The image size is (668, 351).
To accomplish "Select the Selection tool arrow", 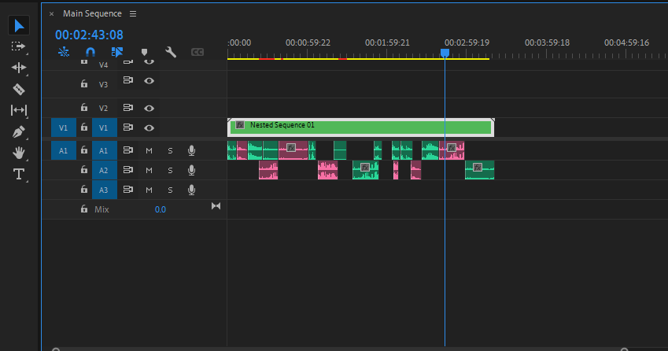I will click(19, 25).
